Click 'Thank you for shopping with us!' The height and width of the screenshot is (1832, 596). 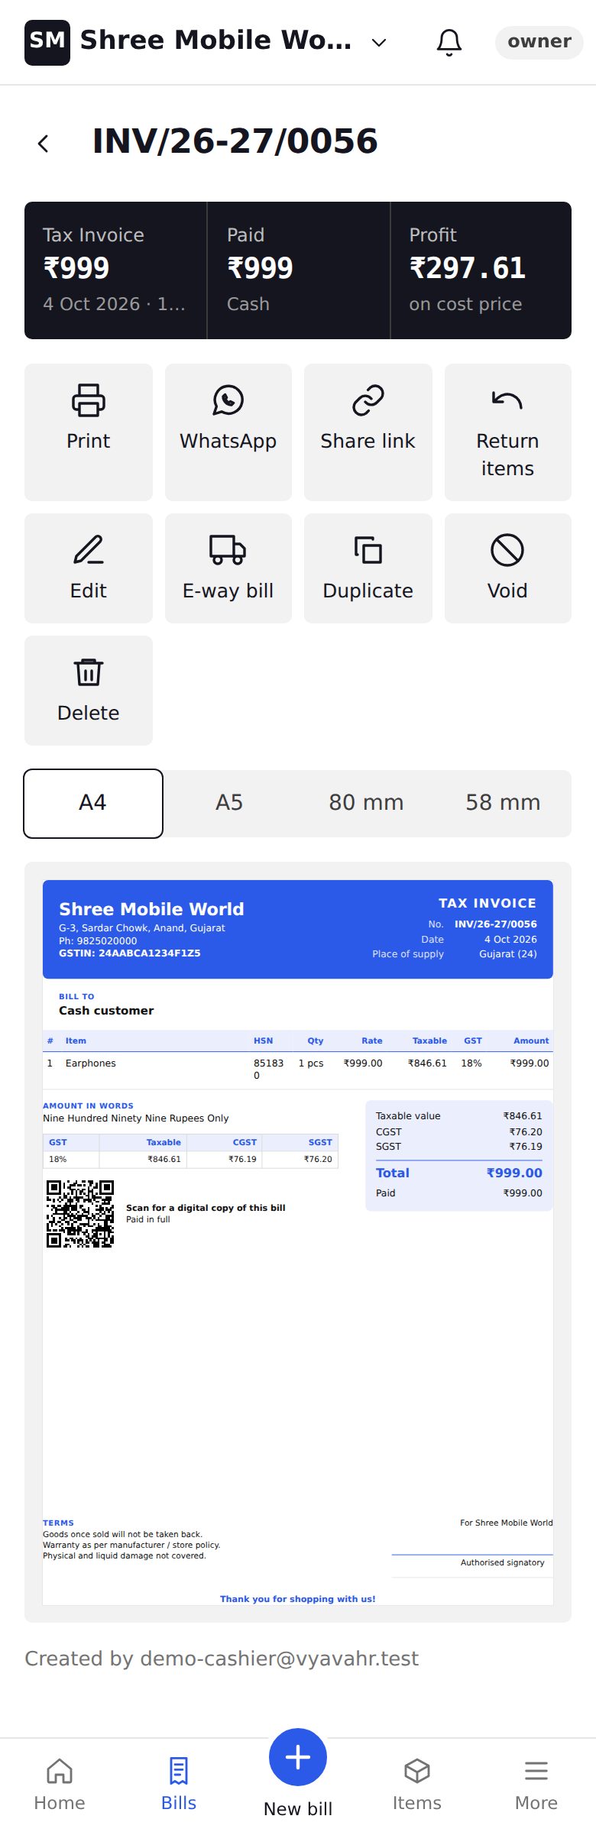click(298, 1599)
